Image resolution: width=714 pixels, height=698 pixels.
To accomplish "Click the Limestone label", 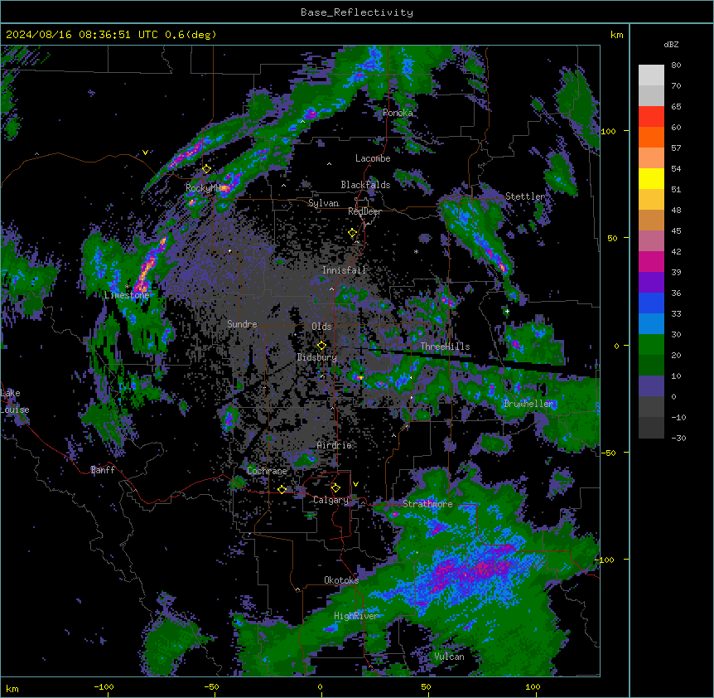I will pos(127,295).
